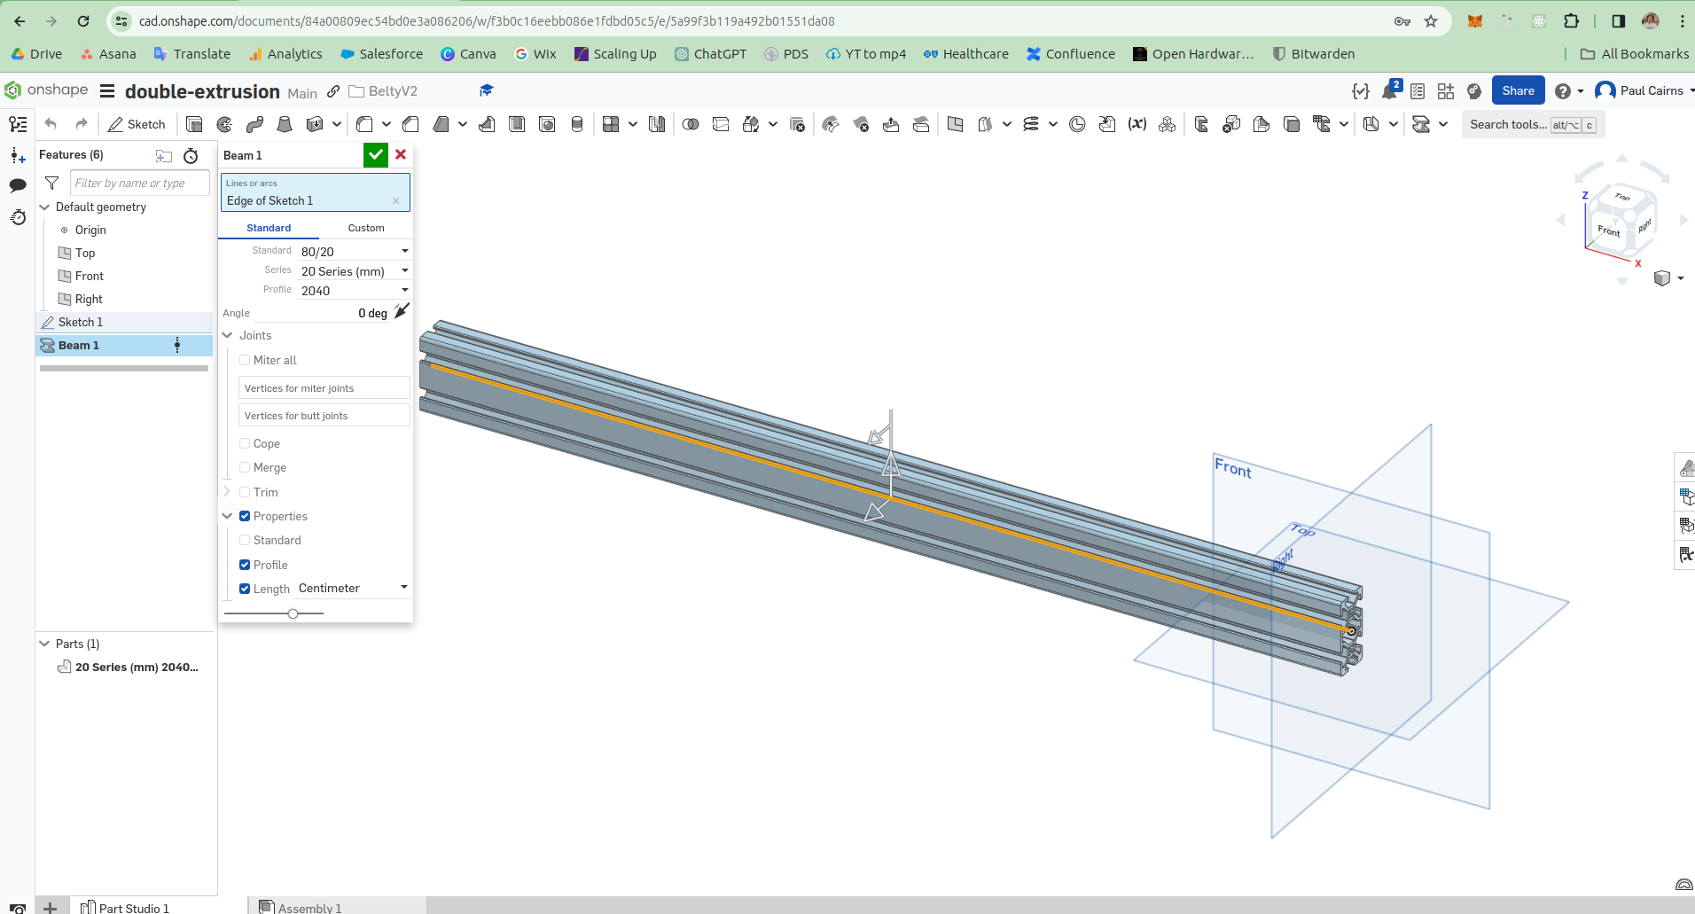Image resolution: width=1695 pixels, height=914 pixels.
Task: Accept Beam 1 with the green checkmark
Action: [x=376, y=155]
